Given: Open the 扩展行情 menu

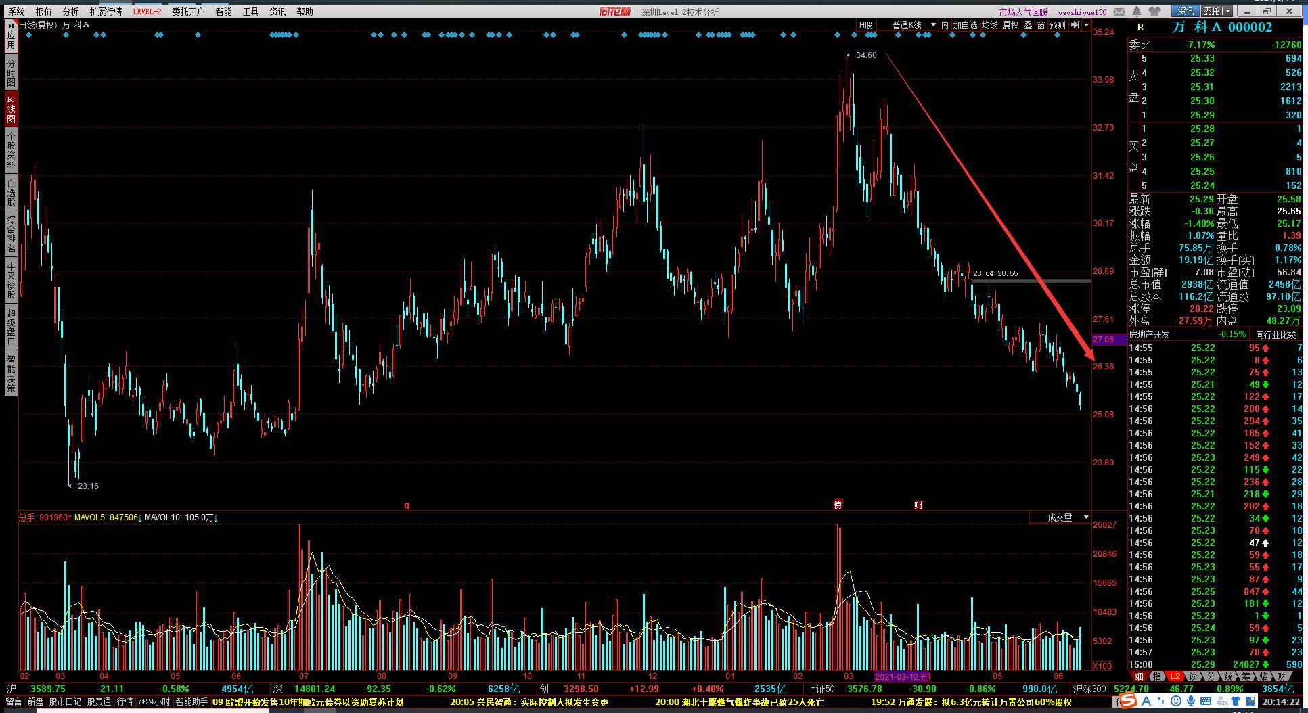Looking at the screenshot, I should [106, 11].
